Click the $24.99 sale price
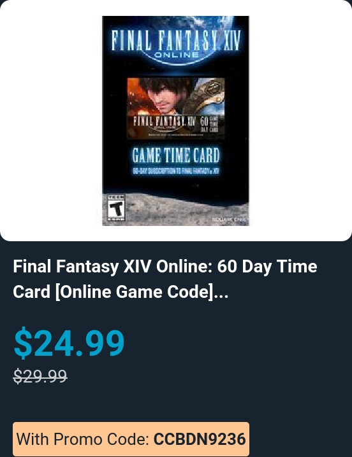The height and width of the screenshot is (457, 352). (70, 342)
